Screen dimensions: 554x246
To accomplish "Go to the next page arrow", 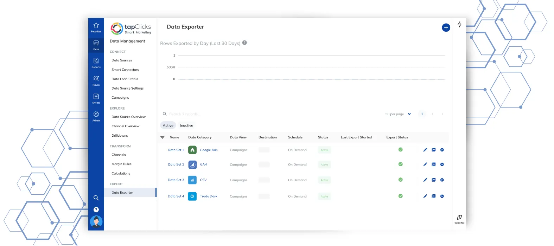I will pos(442,114).
